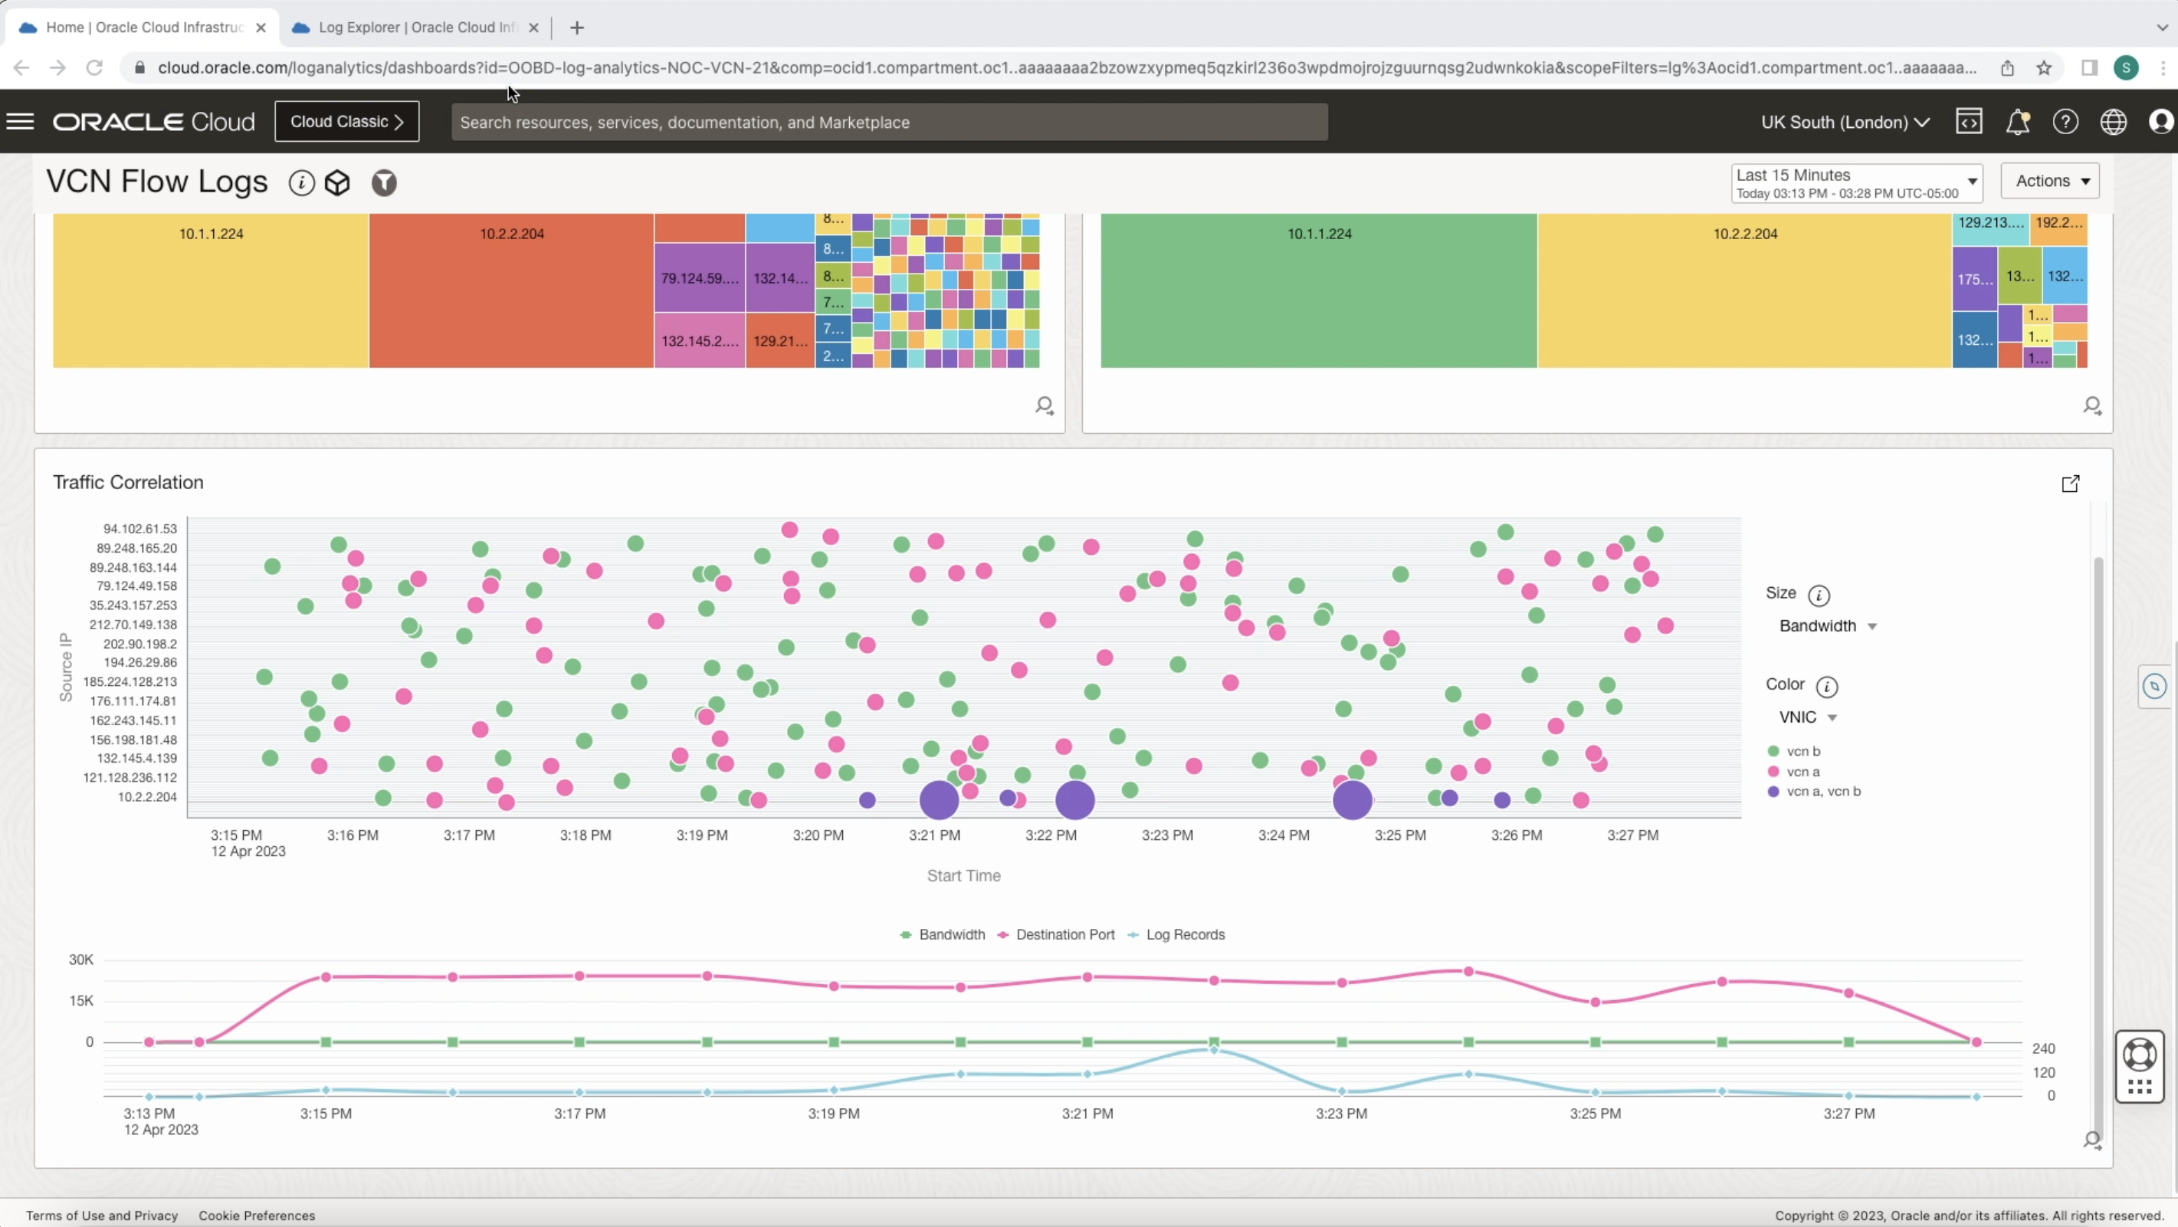Click the info icon beside VCN Flow Logs
This screenshot has width=2178, height=1227.
click(x=301, y=182)
